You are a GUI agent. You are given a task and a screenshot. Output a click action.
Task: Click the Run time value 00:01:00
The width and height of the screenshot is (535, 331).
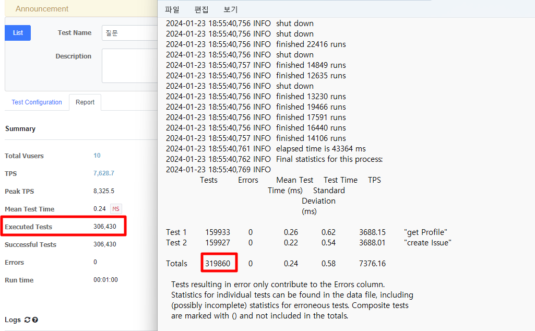(105, 280)
